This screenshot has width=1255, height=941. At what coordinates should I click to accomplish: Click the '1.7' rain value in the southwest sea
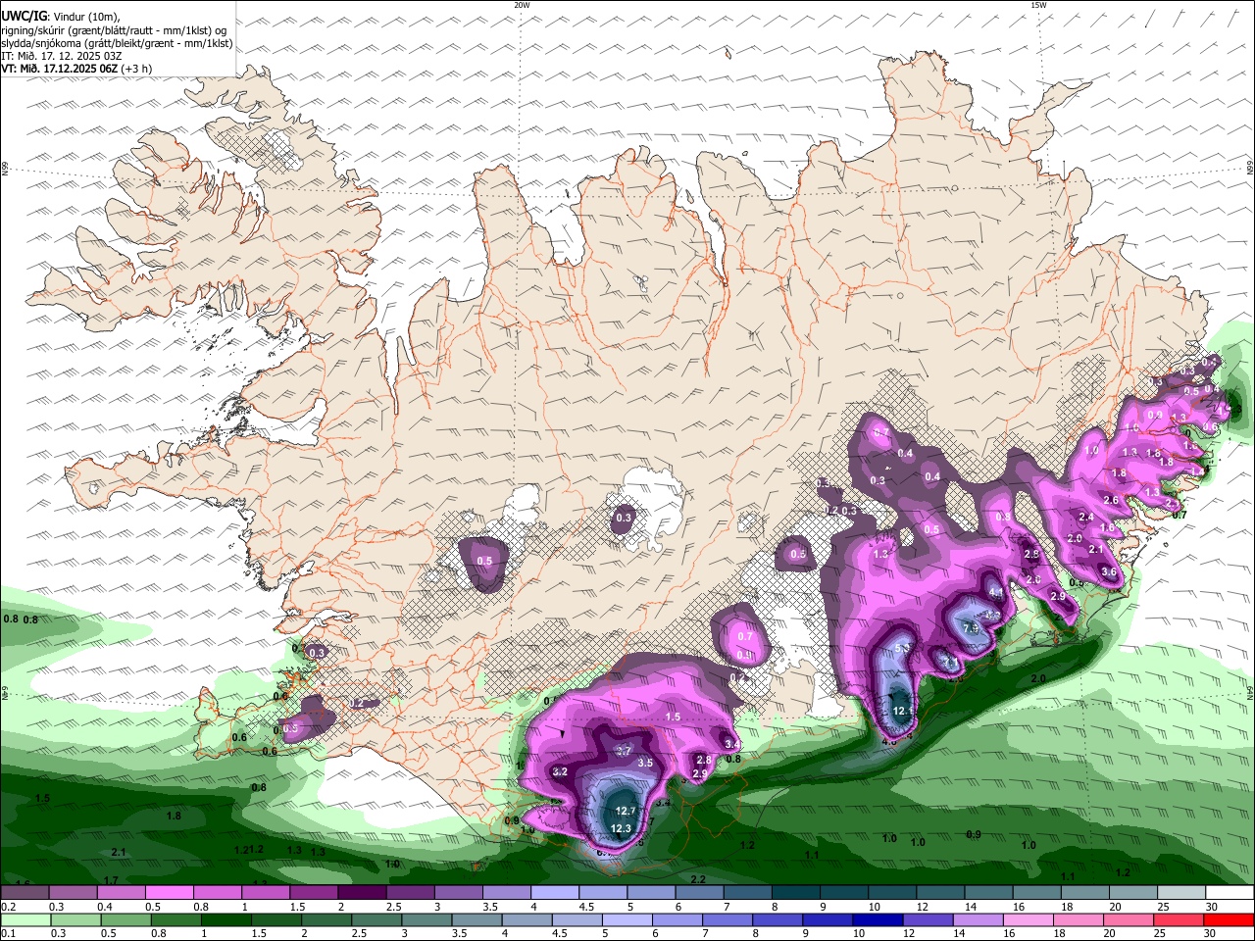tap(111, 880)
